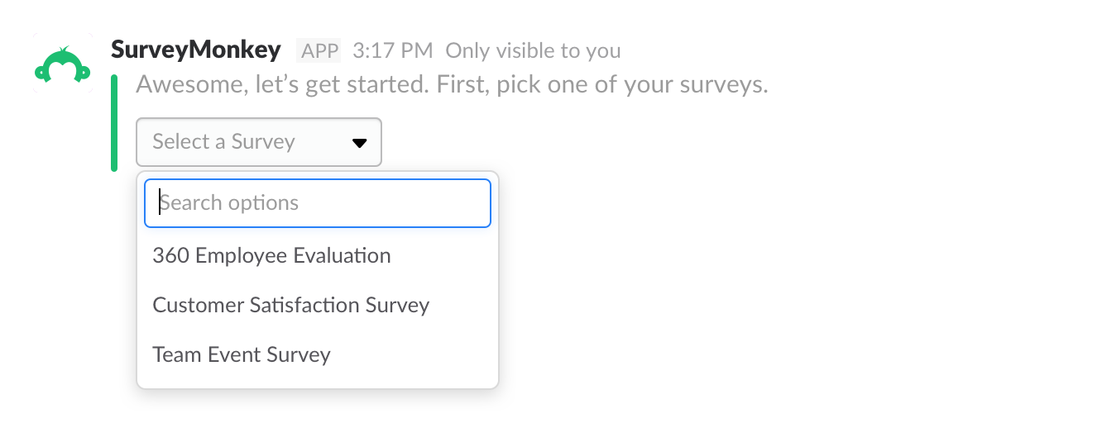The width and height of the screenshot is (1102, 423).
Task: Click the bold SurveyMonkey sender name
Action: pyautogui.click(x=196, y=50)
